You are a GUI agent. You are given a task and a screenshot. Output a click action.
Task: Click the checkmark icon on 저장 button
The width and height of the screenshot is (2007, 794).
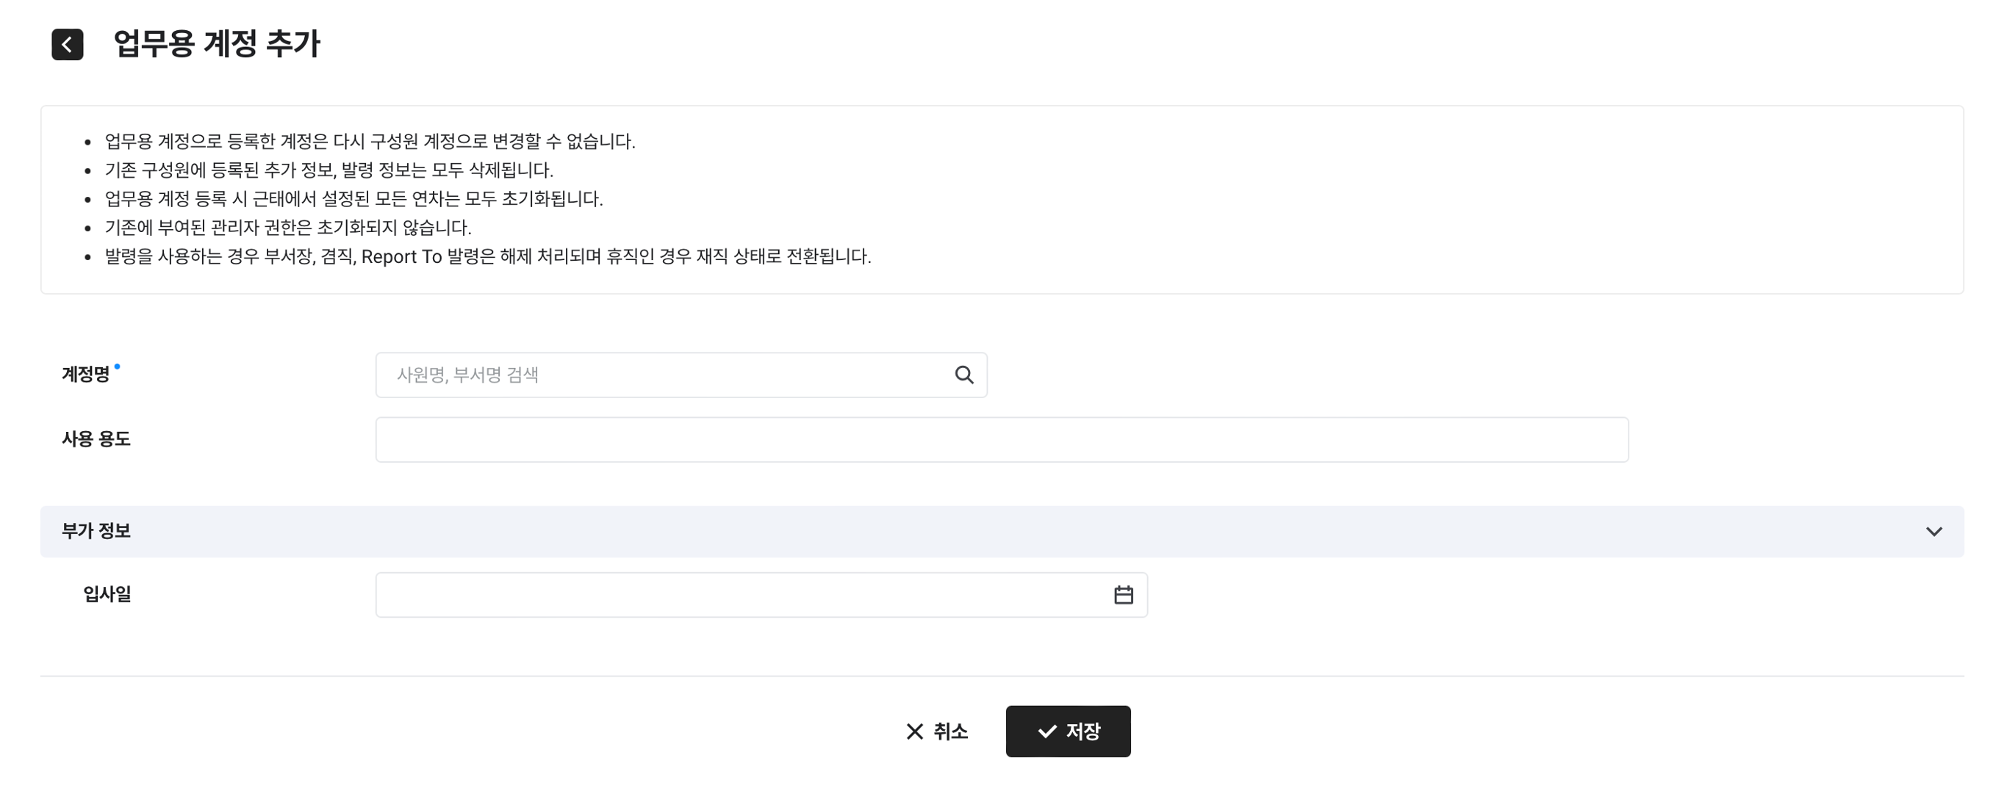tap(1047, 732)
